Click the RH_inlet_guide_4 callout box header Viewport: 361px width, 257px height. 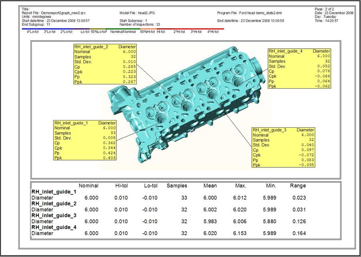click(299, 51)
